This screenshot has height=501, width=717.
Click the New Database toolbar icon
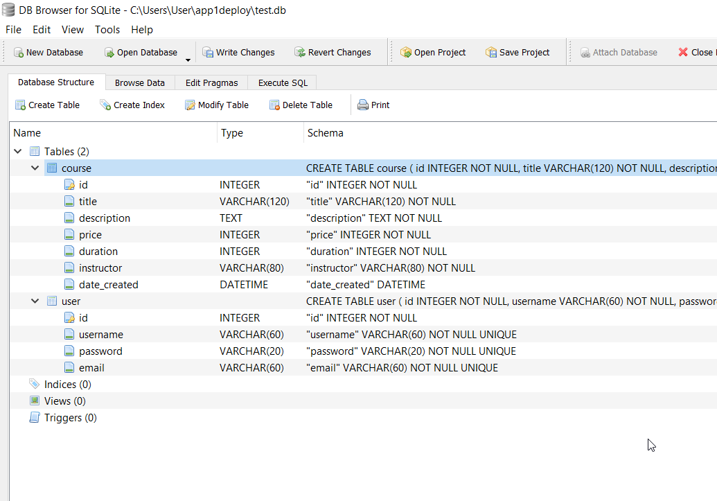click(18, 53)
